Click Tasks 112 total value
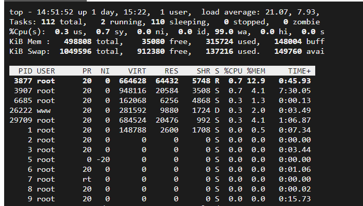Screen dimensions: 363x206 click(48, 22)
